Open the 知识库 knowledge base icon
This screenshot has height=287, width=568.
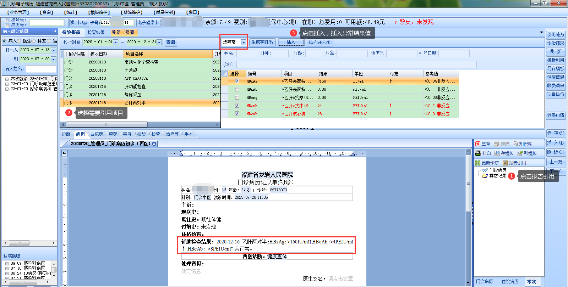515,144
